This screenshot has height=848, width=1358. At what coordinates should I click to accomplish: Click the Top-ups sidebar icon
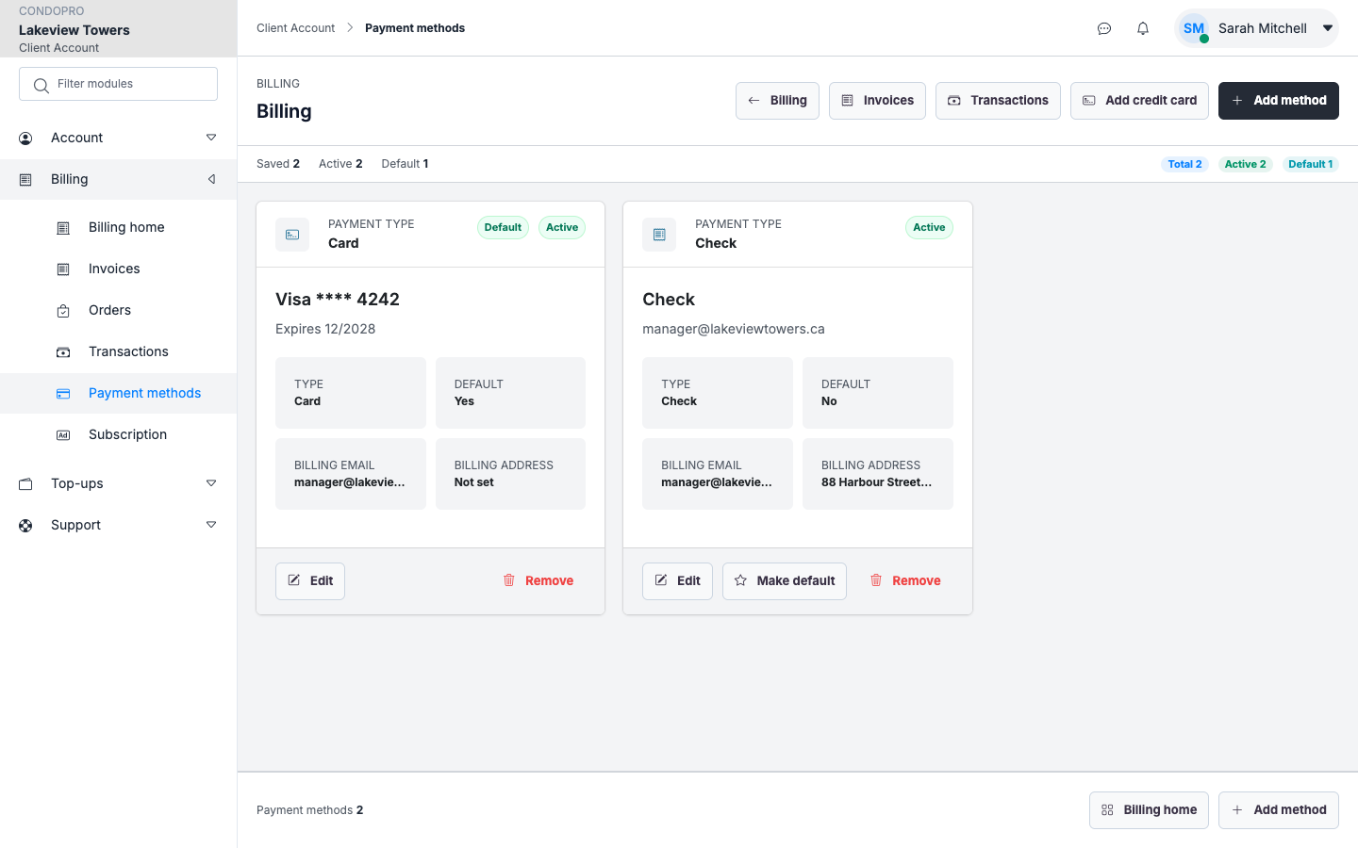[25, 484]
